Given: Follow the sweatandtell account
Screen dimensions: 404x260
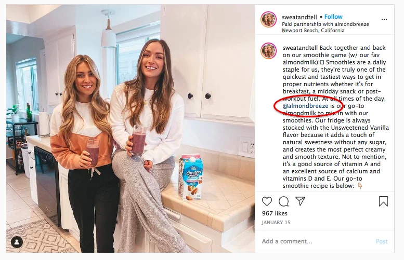Looking at the screenshot, I should (x=333, y=17).
